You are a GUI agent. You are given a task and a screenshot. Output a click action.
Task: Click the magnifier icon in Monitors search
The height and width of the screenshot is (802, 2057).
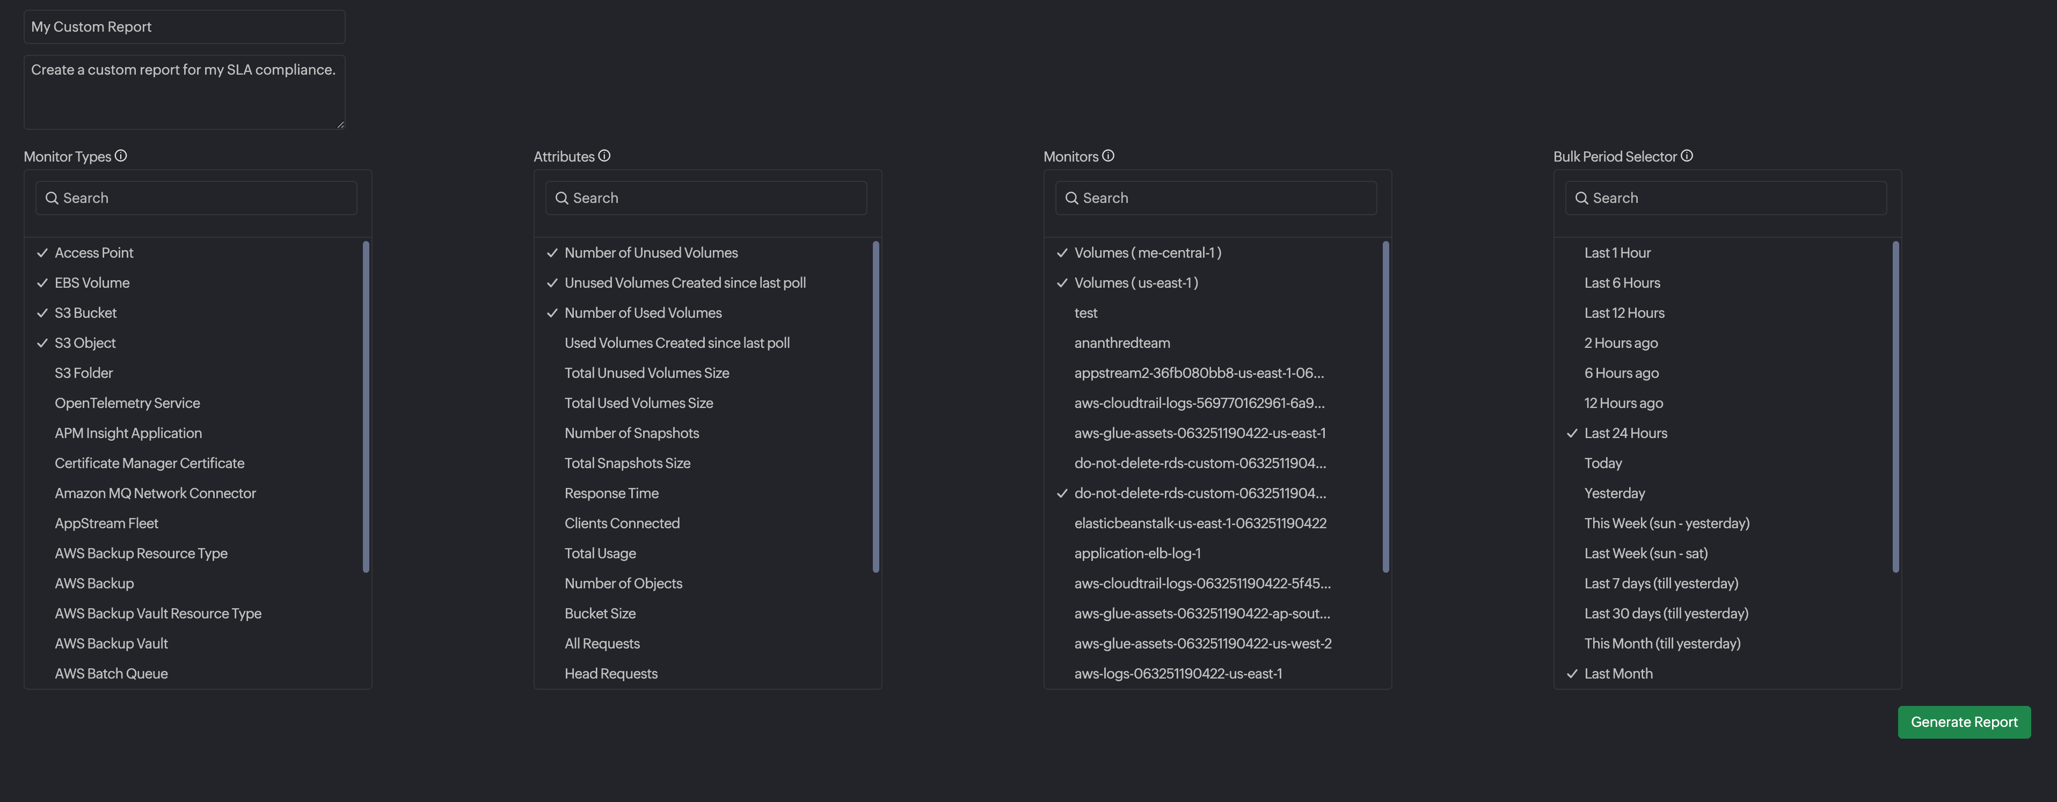(x=1071, y=198)
